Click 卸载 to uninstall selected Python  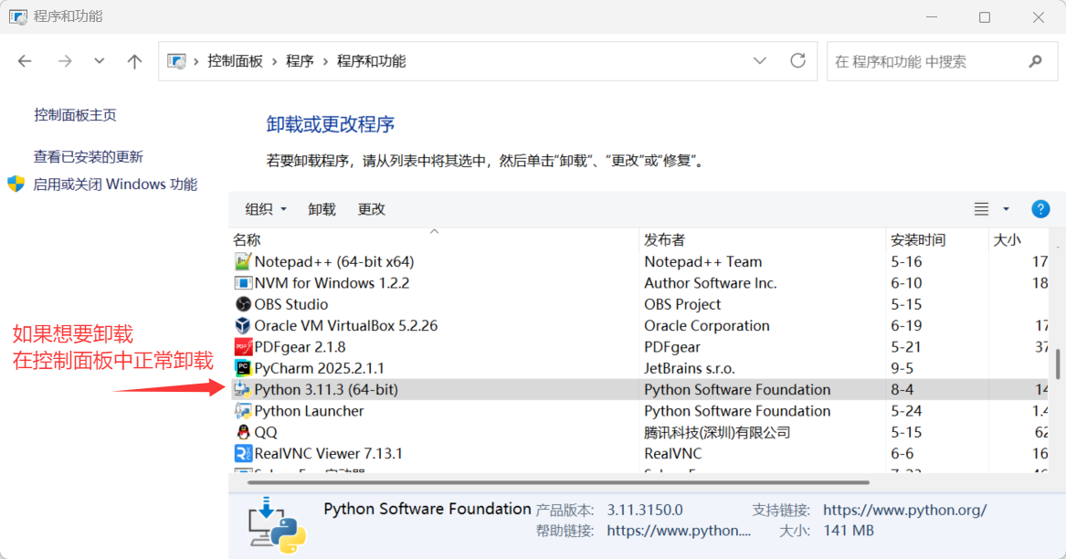pyautogui.click(x=322, y=208)
